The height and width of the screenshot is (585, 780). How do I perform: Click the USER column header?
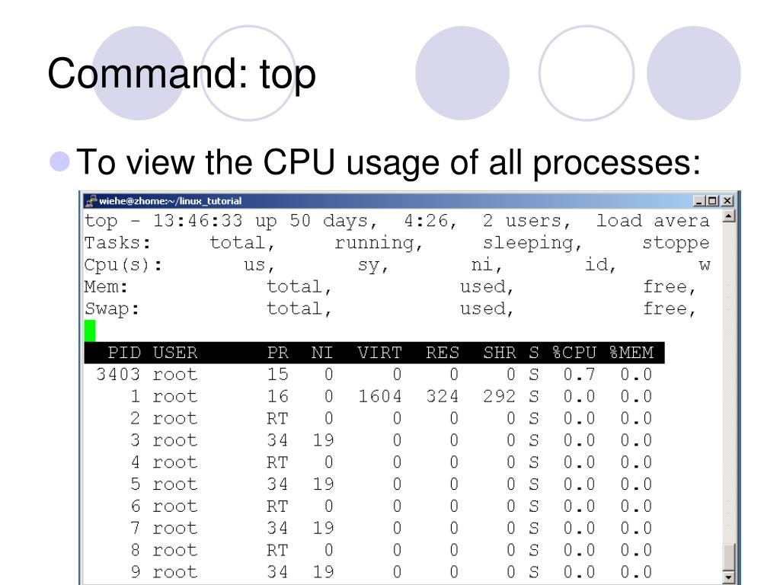point(175,353)
